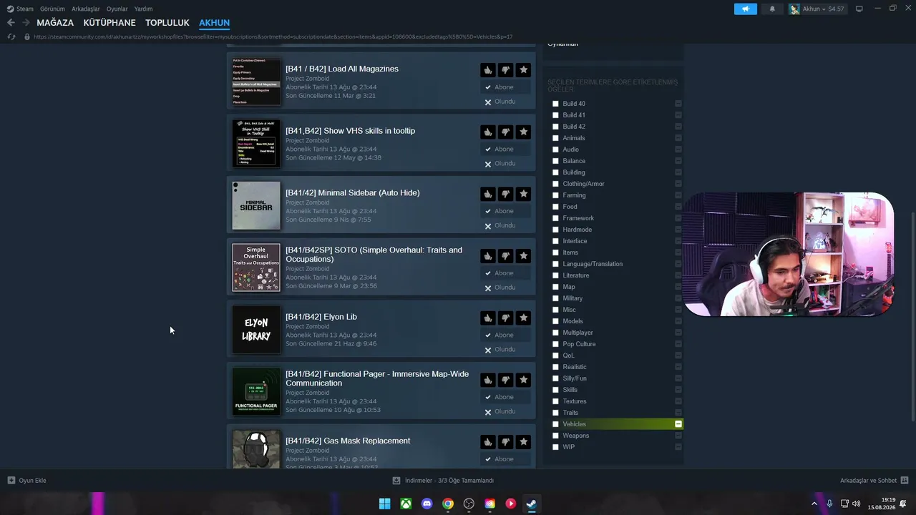Viewport: 916px width, 515px height.
Task: Thumbs up the Elyon Lib mod
Action: (x=487, y=318)
